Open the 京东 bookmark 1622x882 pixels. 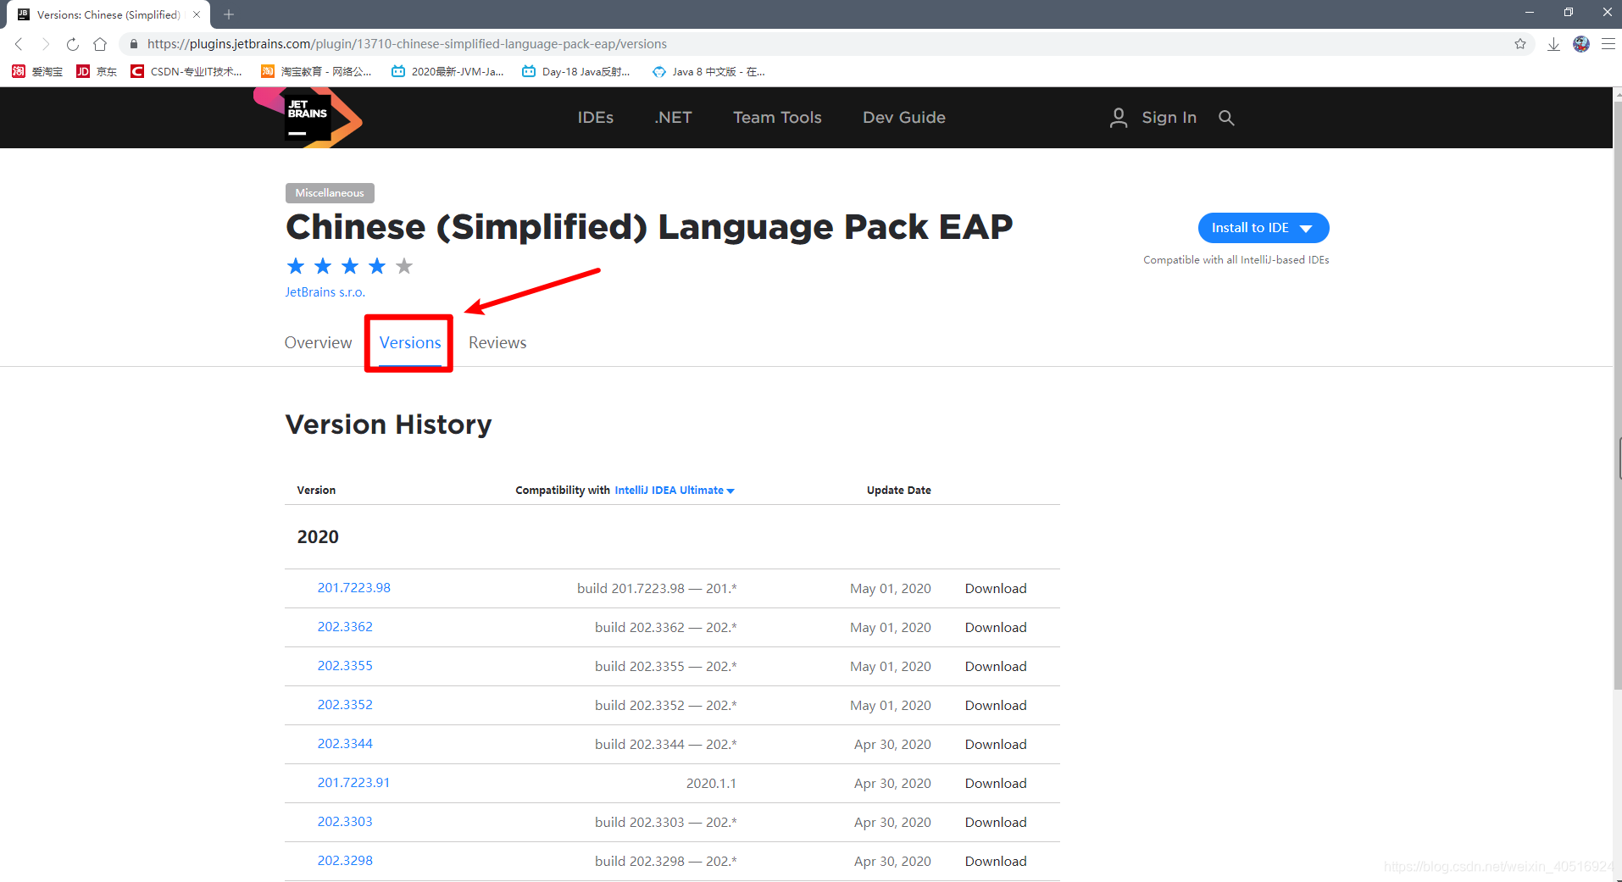(97, 71)
